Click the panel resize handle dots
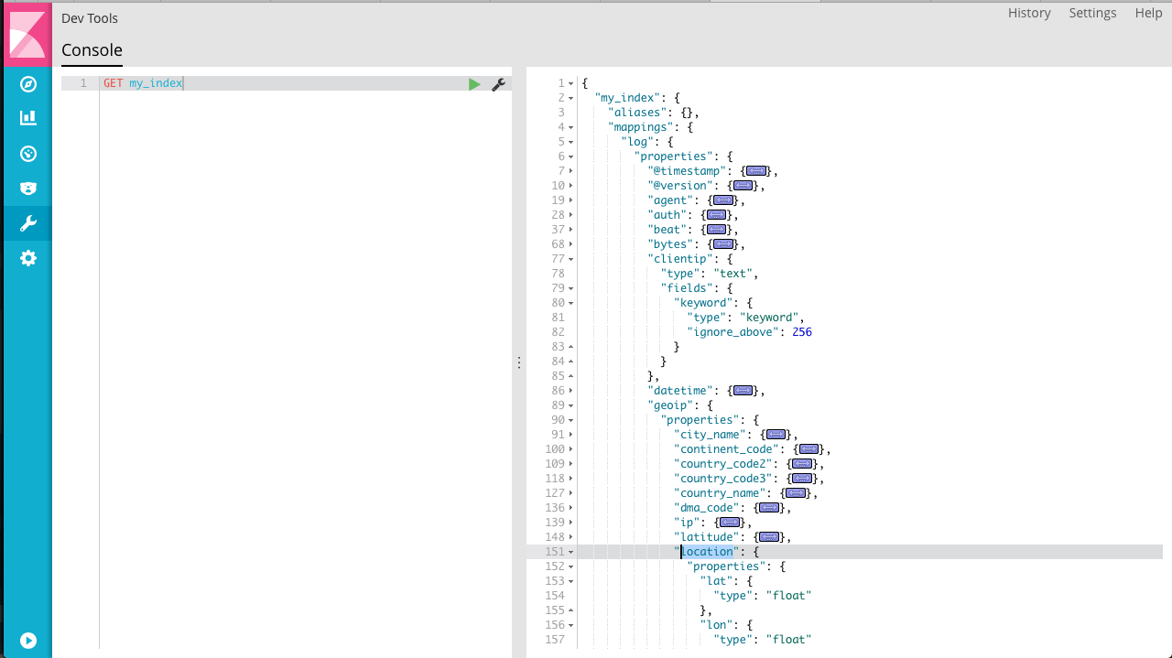The height and width of the screenshot is (658, 1172). tap(519, 362)
